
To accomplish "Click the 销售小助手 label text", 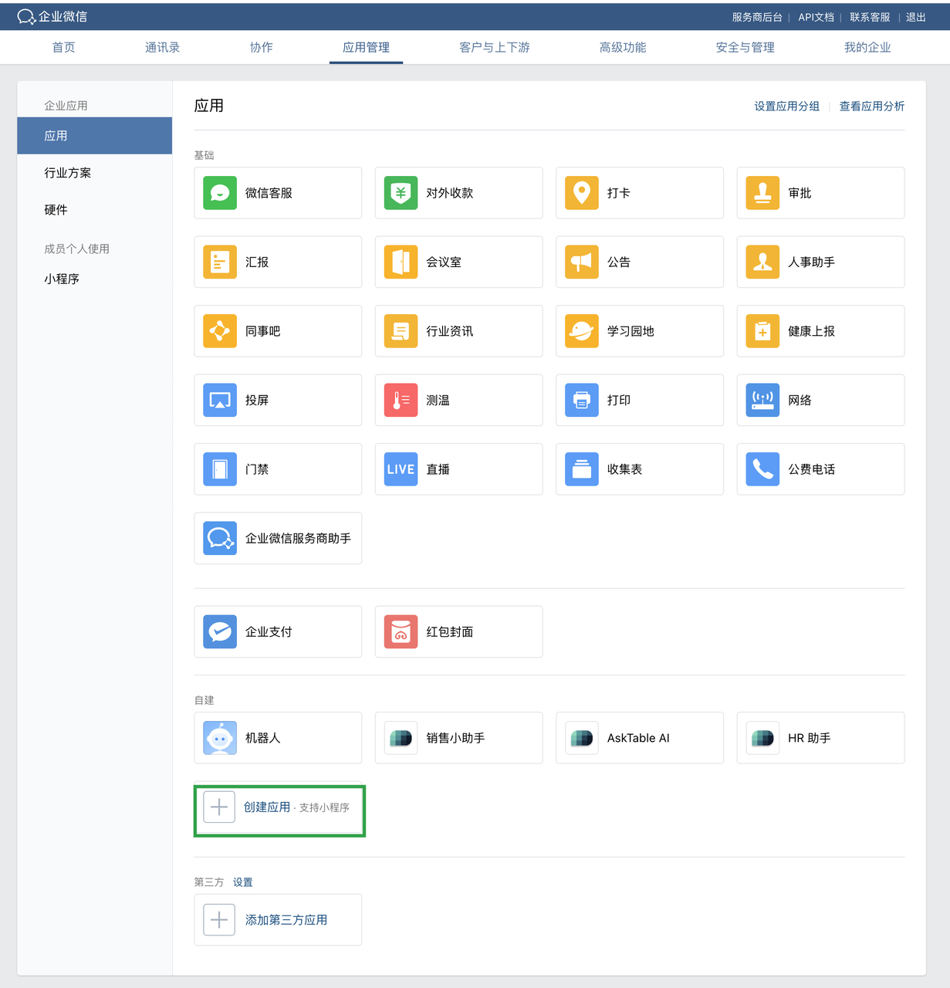I will coord(455,738).
